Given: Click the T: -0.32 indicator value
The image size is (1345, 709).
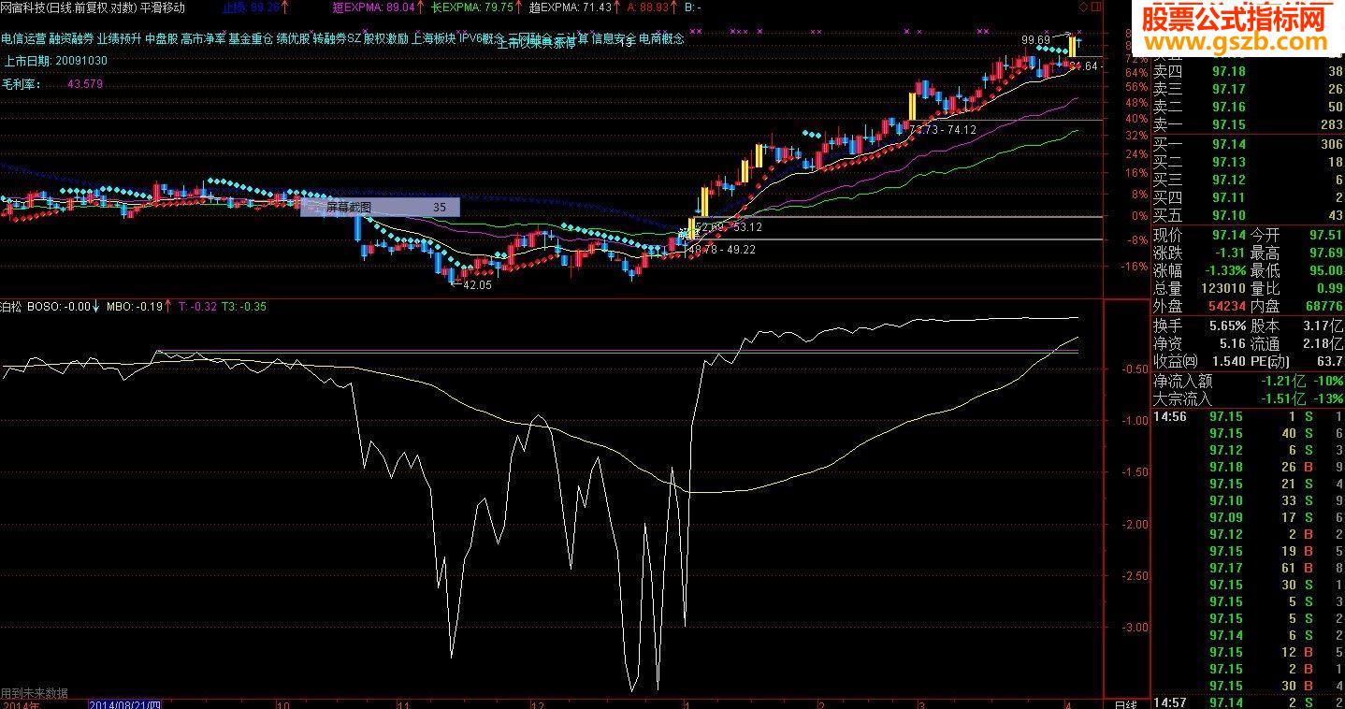Looking at the screenshot, I should (197, 306).
